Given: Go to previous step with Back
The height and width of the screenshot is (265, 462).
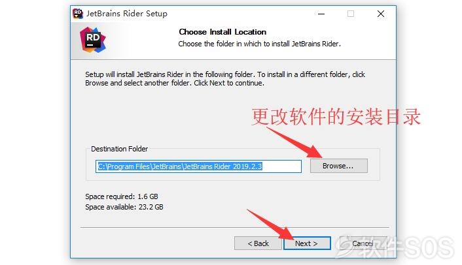Looking at the screenshot, I should click(258, 243).
